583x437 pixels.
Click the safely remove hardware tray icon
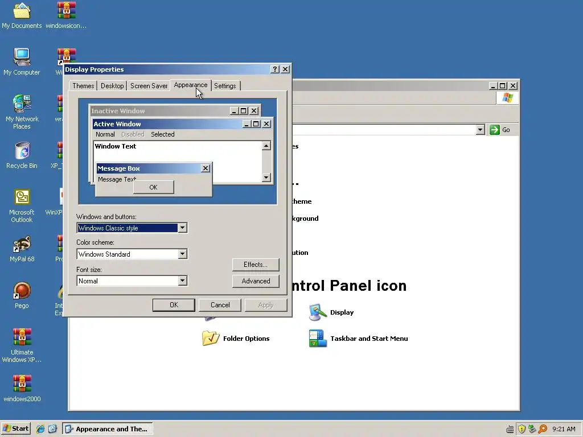(x=532, y=429)
